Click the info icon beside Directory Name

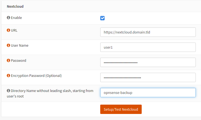pos(9,91)
